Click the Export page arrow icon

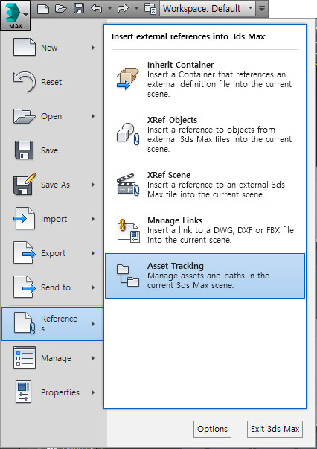pyautogui.click(x=25, y=253)
